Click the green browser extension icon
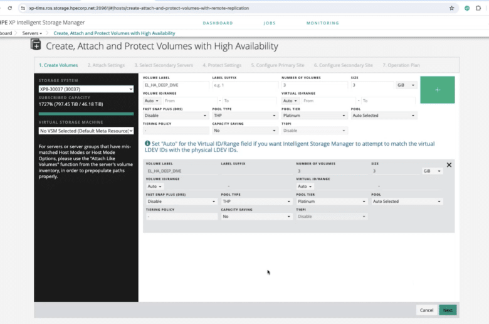 point(467,8)
